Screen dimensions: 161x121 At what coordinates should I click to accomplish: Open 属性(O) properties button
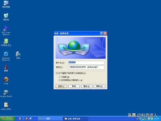[87, 86]
